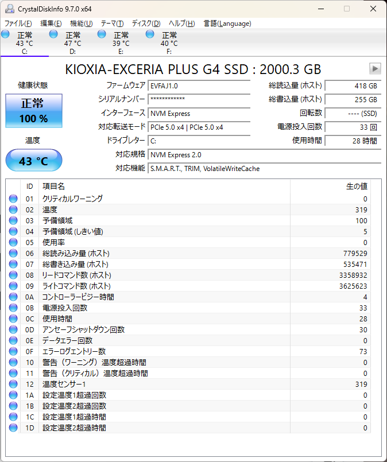
Task: Click the status icon for 設定温度1超過時間
Action: [13, 417]
